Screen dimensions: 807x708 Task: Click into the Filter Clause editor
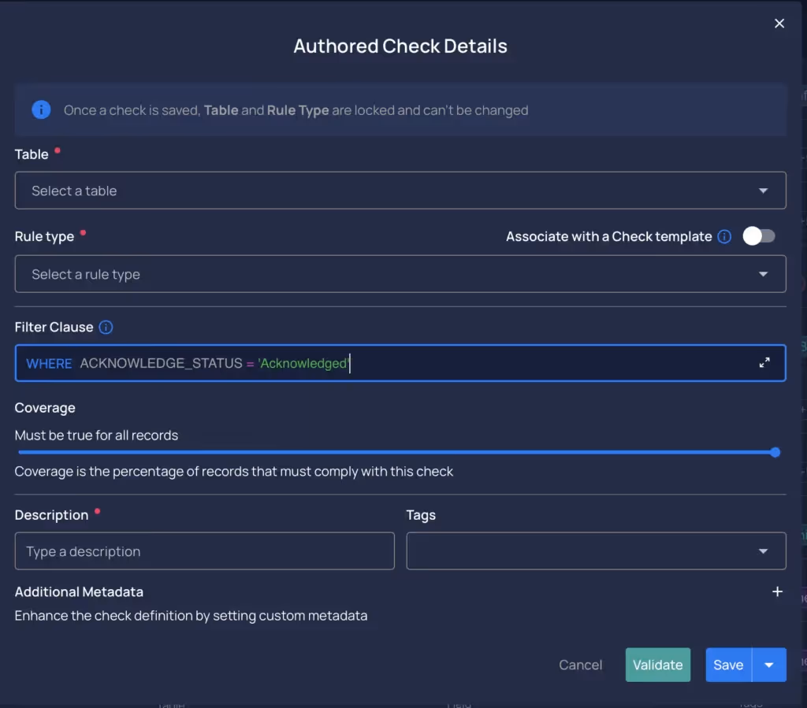coord(400,363)
